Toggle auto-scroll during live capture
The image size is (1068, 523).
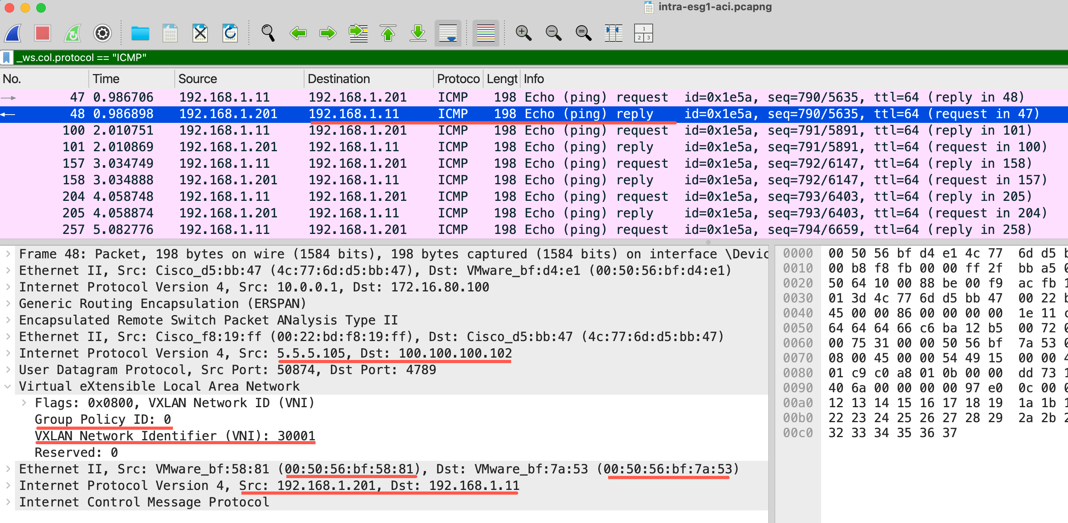pyautogui.click(x=448, y=33)
